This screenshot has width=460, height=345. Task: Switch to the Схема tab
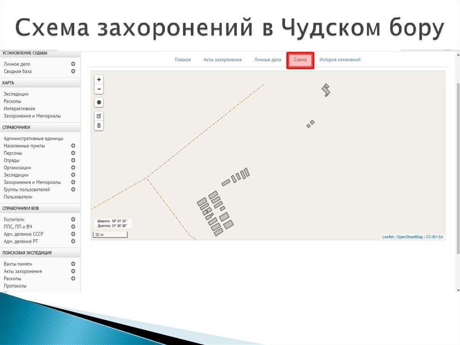click(x=300, y=59)
